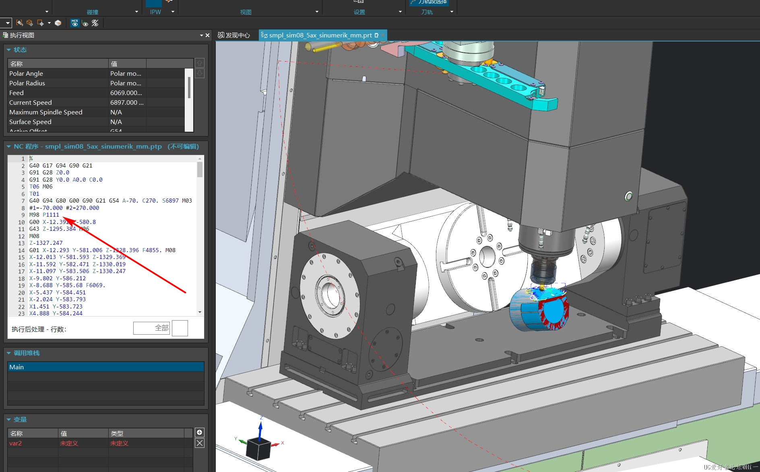Click the move up arrow beside 状态 table
The image size is (760, 472).
click(x=200, y=63)
